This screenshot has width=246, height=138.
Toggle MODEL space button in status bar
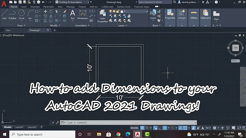[x=135, y=128]
